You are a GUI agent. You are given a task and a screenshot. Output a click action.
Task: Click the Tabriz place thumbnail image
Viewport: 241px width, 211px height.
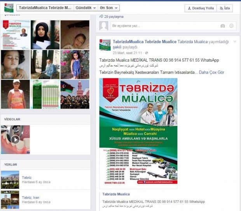point(10,180)
